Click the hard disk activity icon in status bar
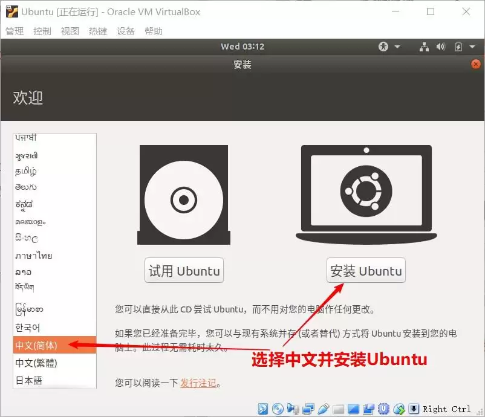The image size is (485, 417). pyautogui.click(x=262, y=409)
